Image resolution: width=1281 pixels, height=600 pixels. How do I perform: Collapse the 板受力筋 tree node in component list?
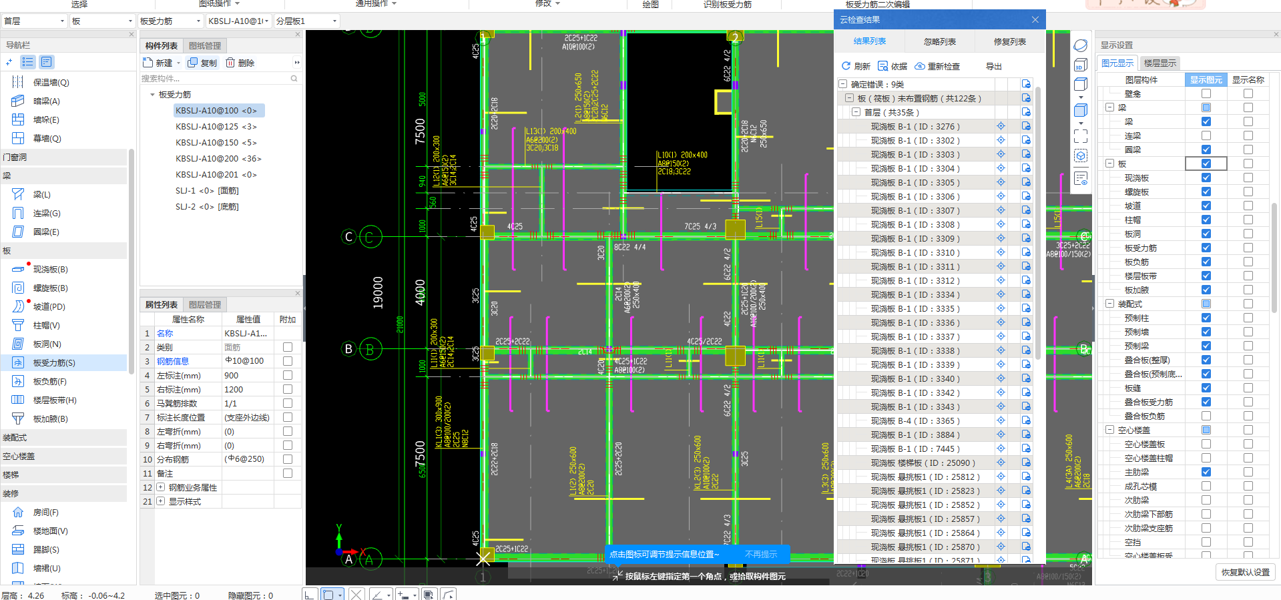152,95
